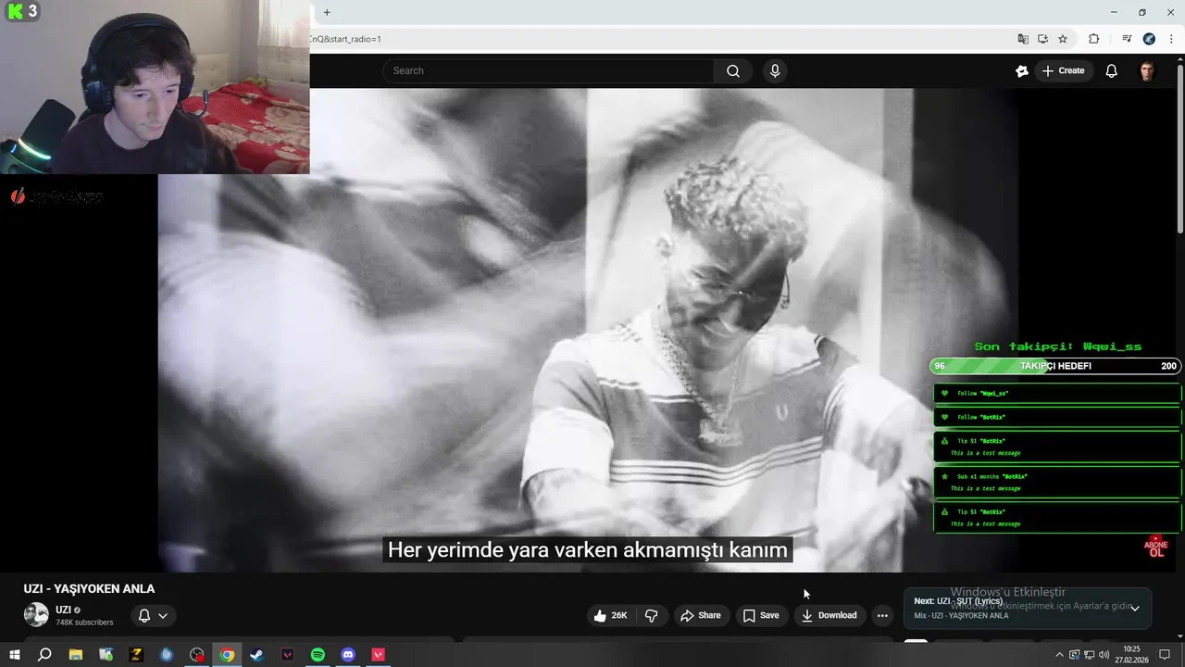Viewport: 1185px width, 667px height.
Task: Click the TAKIPÇI HEDEFI progress bar
Action: point(1055,366)
